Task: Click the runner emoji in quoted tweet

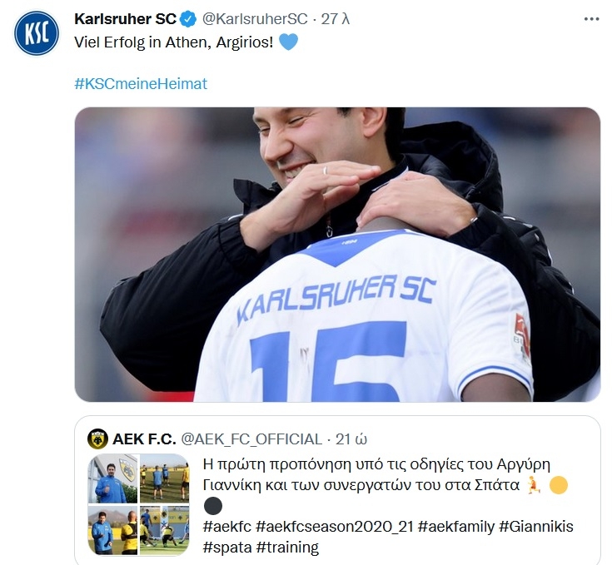Action: click(534, 485)
